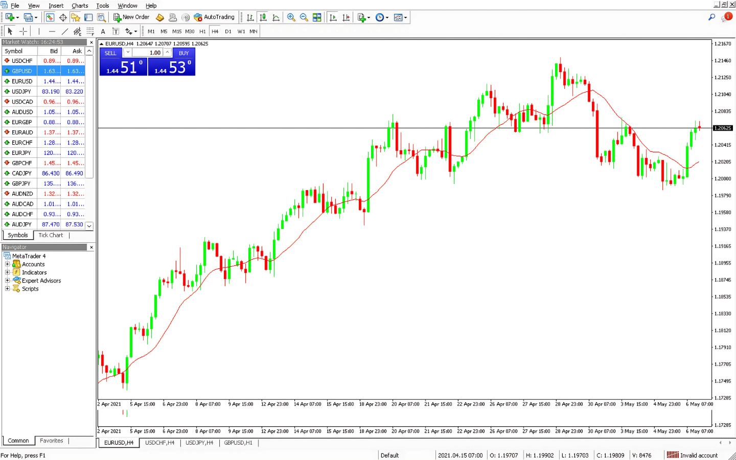The width and height of the screenshot is (736, 460).
Task: Select the Crosshair tool
Action: click(23, 31)
